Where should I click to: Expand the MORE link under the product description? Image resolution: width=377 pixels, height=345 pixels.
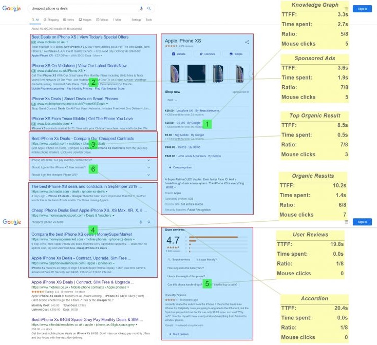click(170, 187)
